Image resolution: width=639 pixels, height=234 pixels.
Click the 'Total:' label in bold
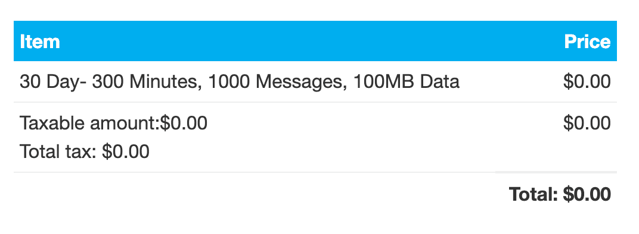tap(533, 194)
